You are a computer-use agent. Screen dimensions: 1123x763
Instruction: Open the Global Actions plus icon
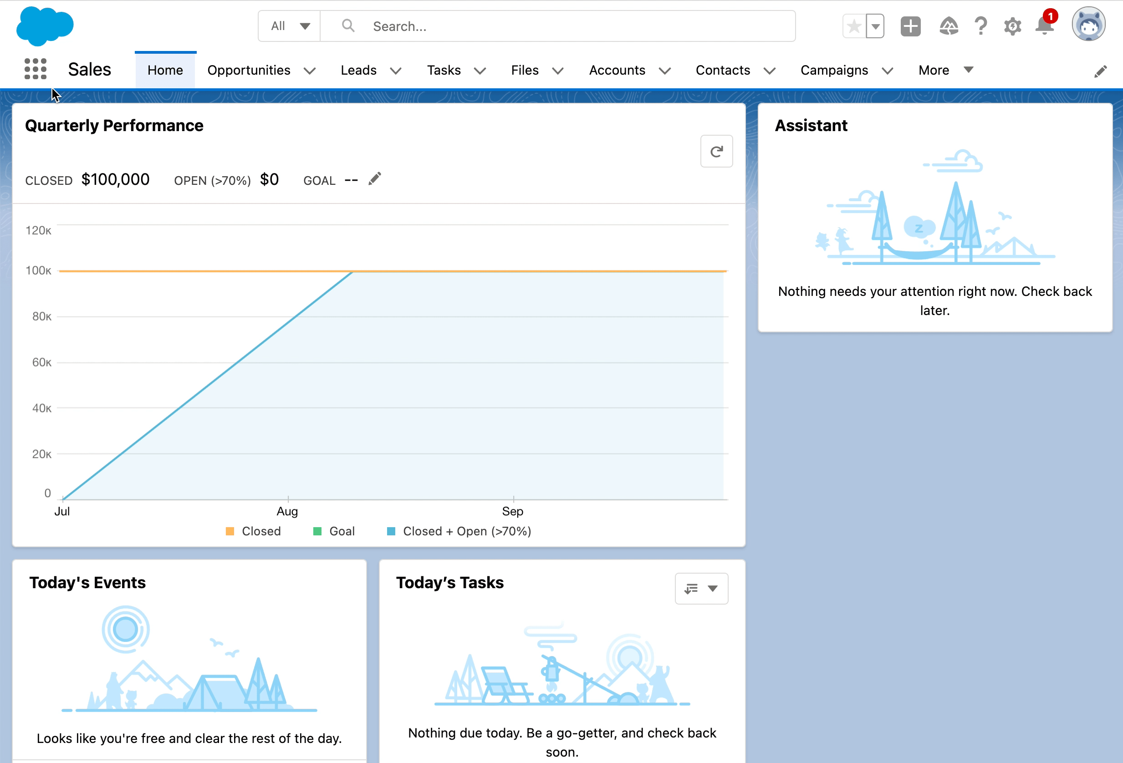(910, 26)
